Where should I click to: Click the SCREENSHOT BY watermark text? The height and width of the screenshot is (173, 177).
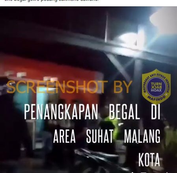tap(69, 87)
